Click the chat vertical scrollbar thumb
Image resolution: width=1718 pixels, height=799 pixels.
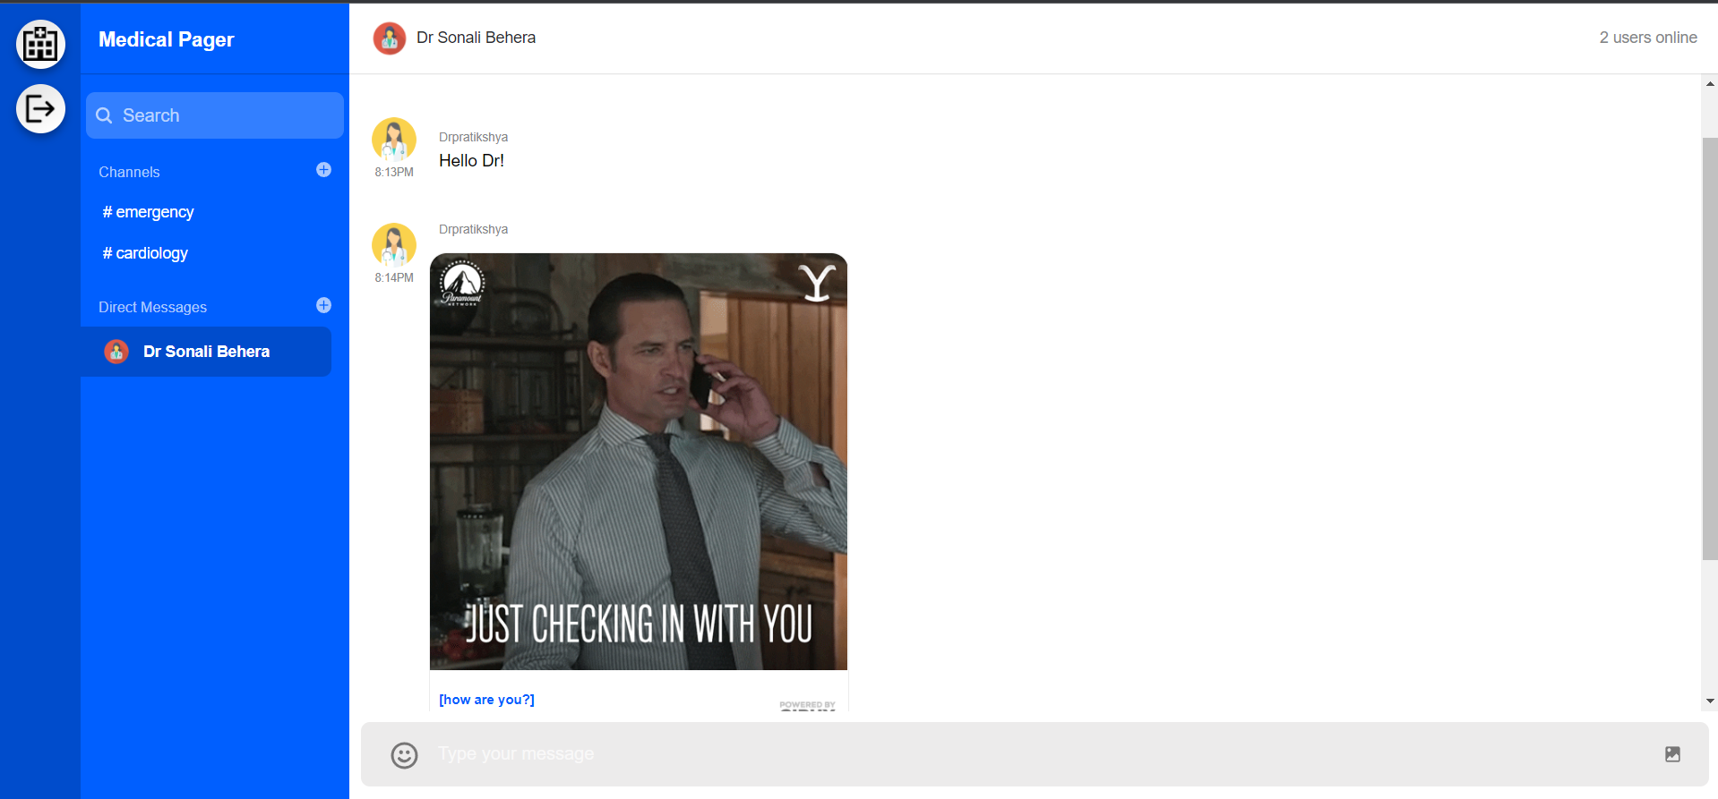coord(1710,349)
